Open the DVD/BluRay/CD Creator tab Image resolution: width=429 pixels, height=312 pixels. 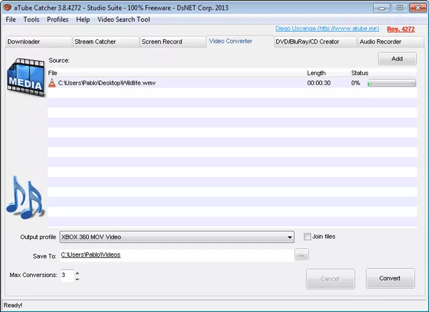[x=316, y=42]
